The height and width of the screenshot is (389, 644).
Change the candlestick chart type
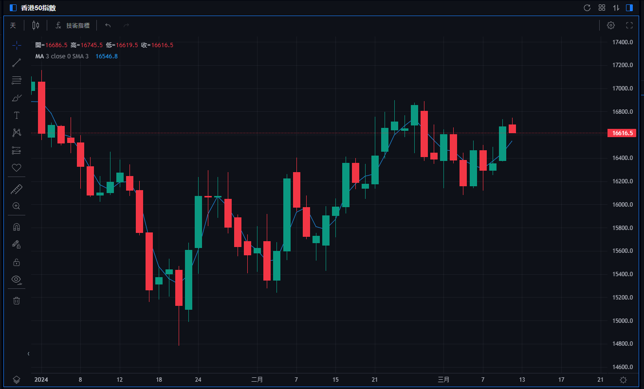pos(36,25)
